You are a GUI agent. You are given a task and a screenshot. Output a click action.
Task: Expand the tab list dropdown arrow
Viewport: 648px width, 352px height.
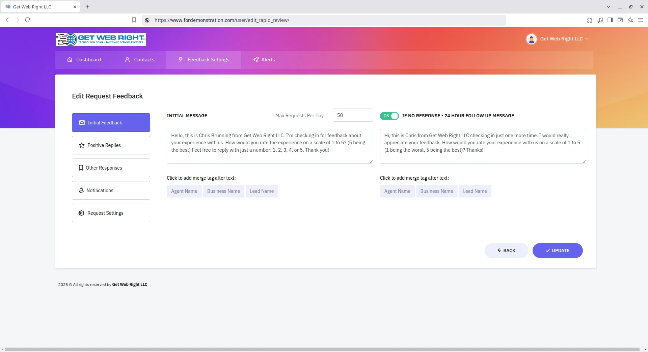[609, 7]
